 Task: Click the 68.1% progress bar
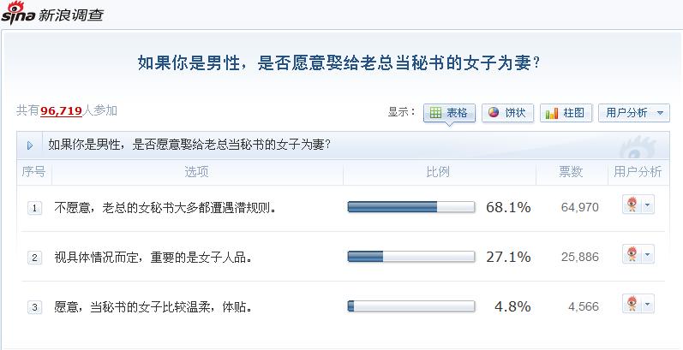pyautogui.click(x=410, y=207)
